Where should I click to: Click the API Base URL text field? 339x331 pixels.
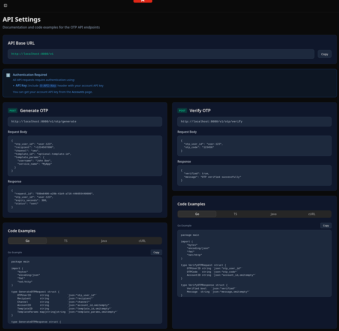pos(161,54)
